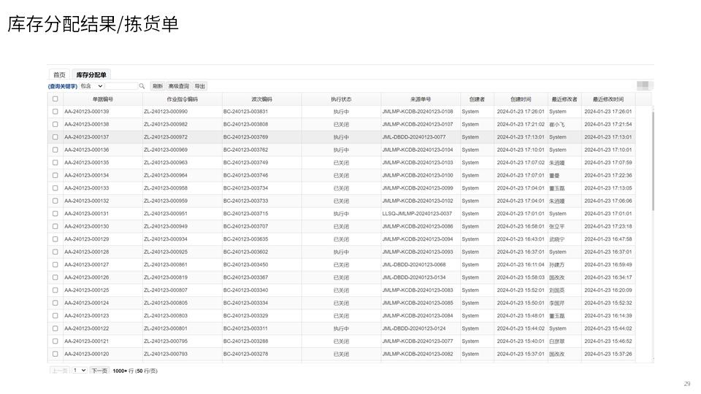Switch to the 首页 tab
This screenshot has width=701, height=394.
tap(59, 75)
